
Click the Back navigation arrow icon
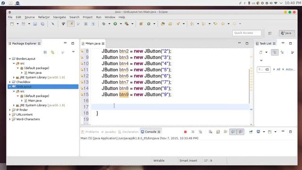tap(223, 24)
